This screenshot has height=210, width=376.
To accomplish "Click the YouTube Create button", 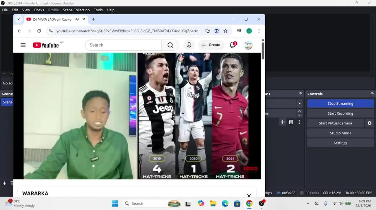I will pos(211,45).
